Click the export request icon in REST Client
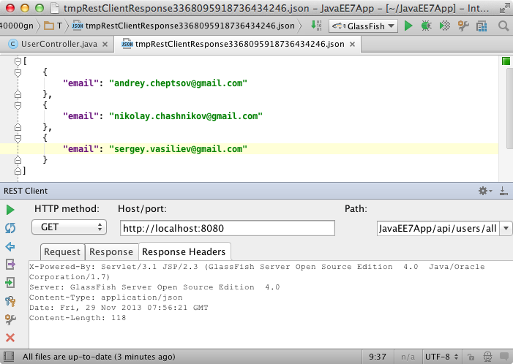This screenshot has width=513, height=364. tap(10, 264)
